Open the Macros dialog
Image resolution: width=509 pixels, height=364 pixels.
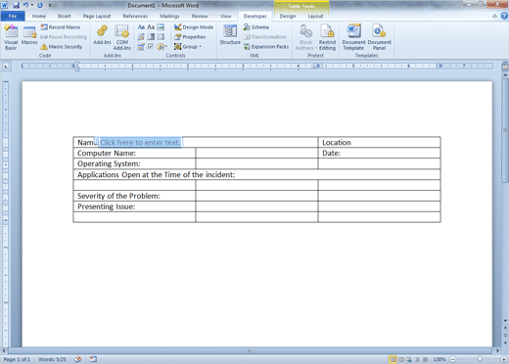(x=29, y=35)
